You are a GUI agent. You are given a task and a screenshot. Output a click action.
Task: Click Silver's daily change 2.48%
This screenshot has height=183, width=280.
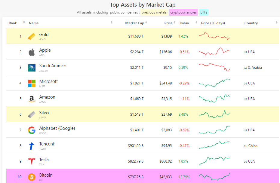[x=183, y=114]
